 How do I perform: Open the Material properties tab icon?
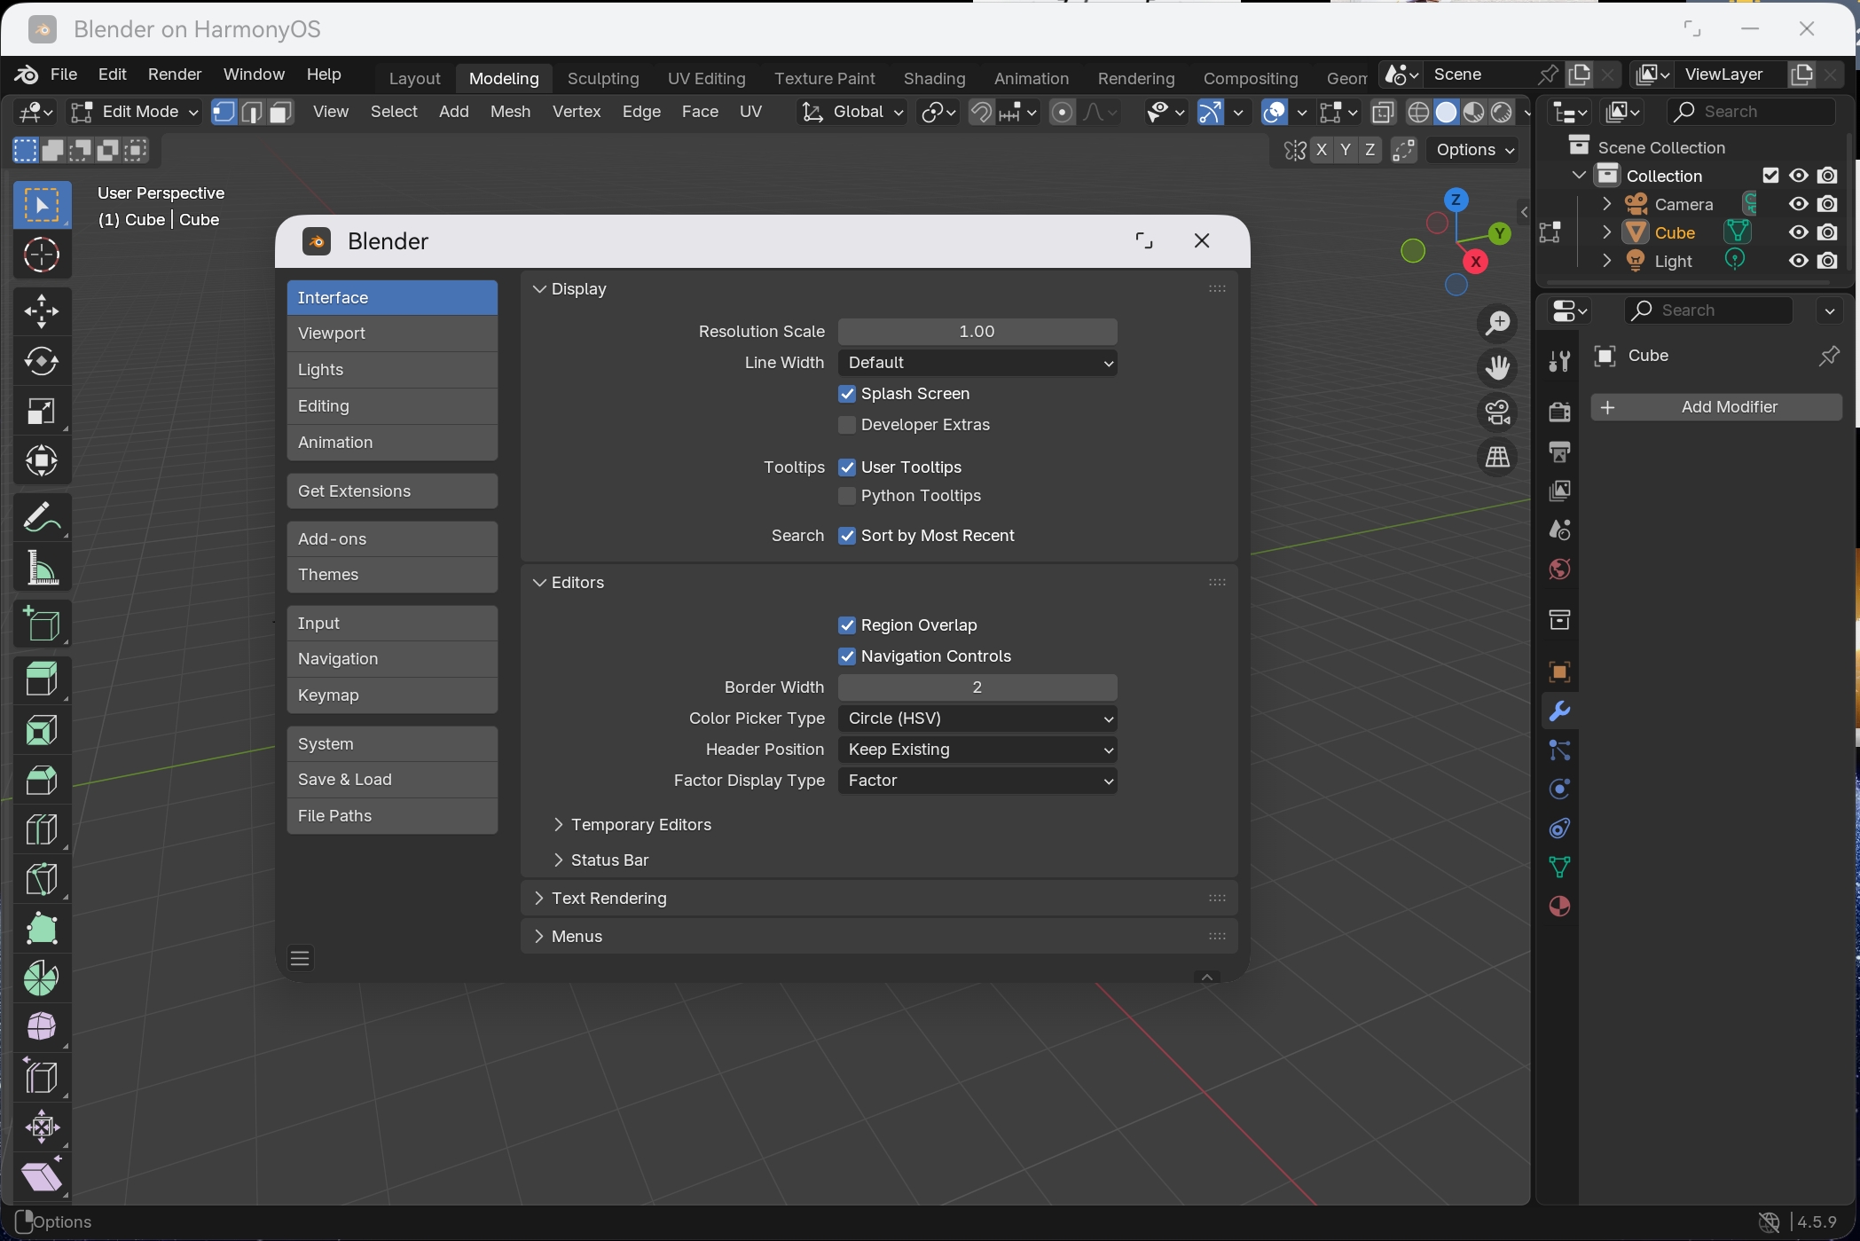coord(1559,907)
